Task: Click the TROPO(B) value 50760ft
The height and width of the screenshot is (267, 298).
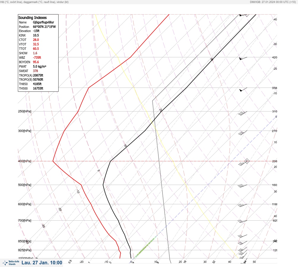Action: click(x=38, y=80)
